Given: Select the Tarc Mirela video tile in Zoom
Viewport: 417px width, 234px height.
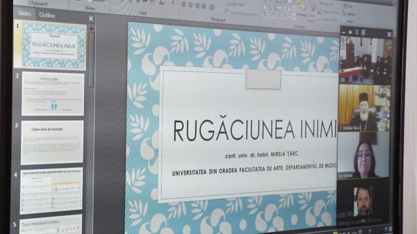Looking at the screenshot, I should click(x=364, y=155).
